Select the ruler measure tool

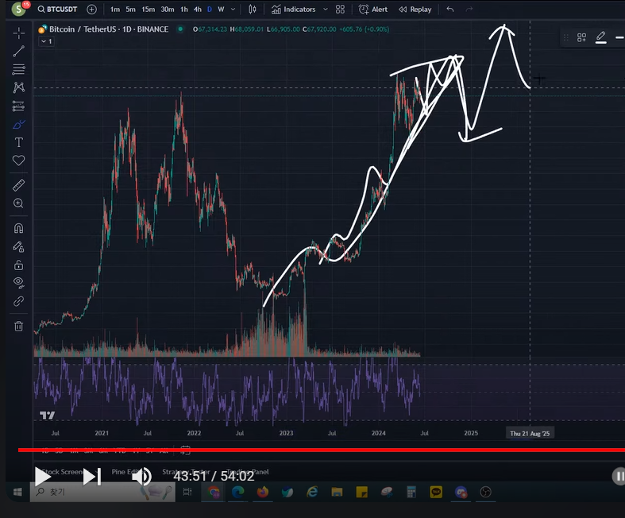point(19,185)
